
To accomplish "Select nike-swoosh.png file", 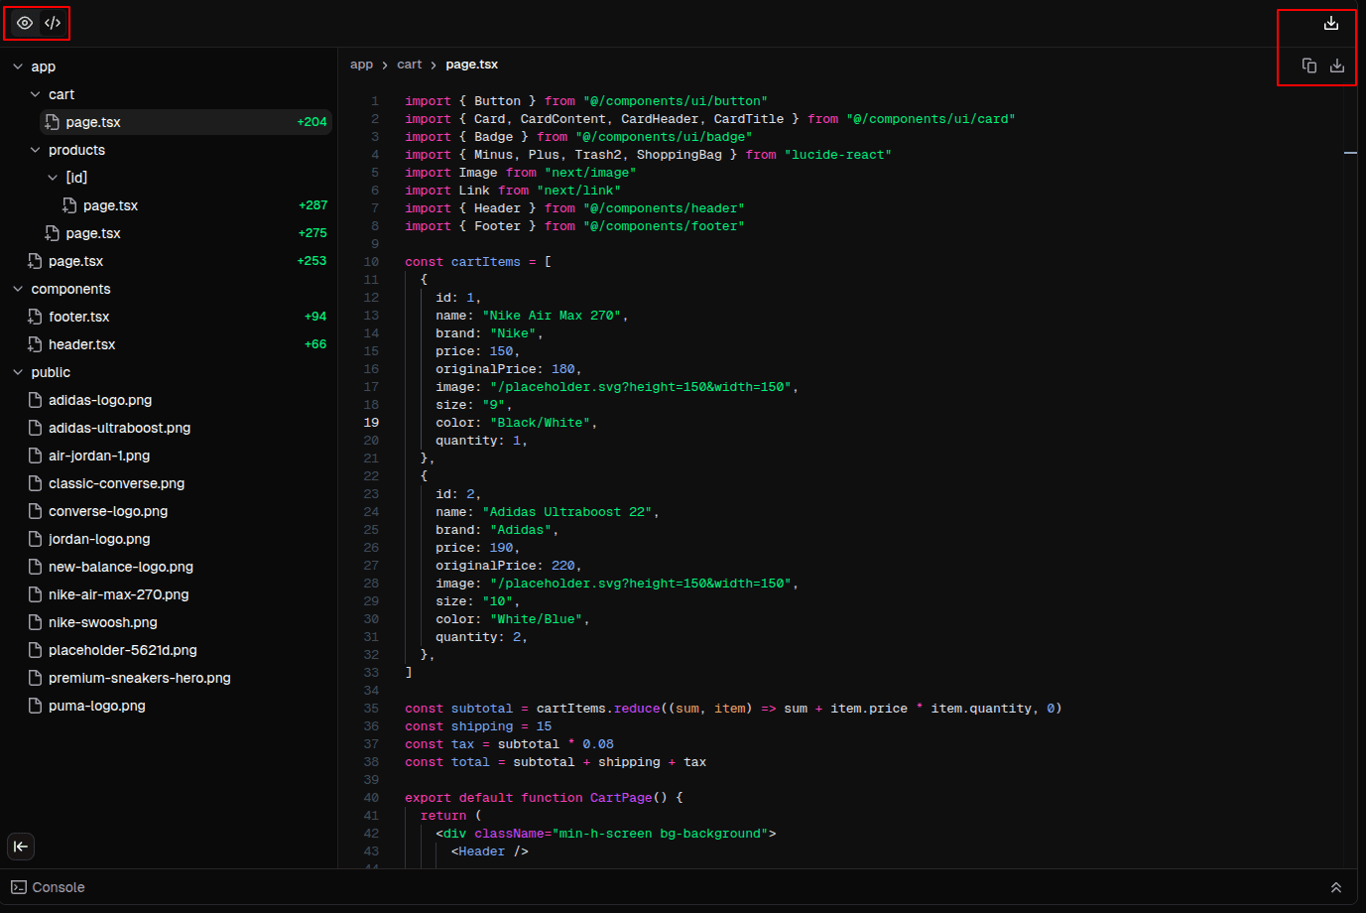I will [x=102, y=622].
